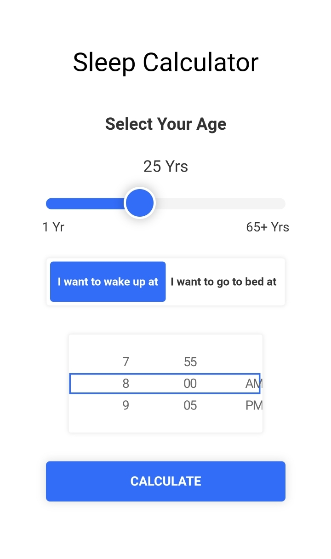Switch the time picker to PM
Image resolution: width=331 pixels, height=559 pixels.
[254, 405]
